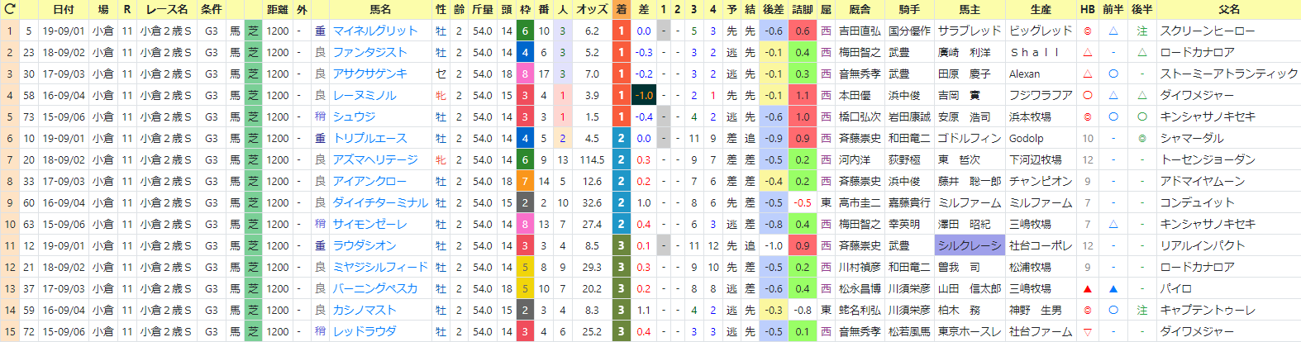Select owner ゴドルフィン
Screen dimensions: 1301x342
coord(970,138)
